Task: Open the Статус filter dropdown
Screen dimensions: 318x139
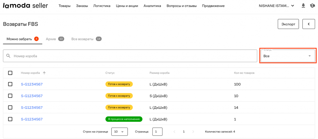Action: coord(288,56)
